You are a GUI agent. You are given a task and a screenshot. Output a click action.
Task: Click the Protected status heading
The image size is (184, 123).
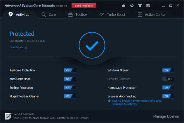(22, 34)
